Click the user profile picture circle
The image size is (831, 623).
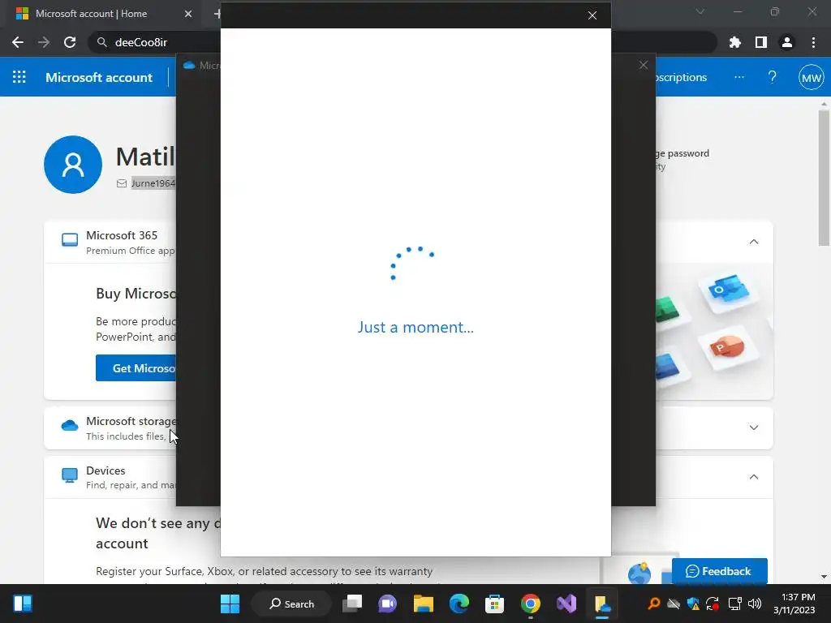[x=73, y=164]
